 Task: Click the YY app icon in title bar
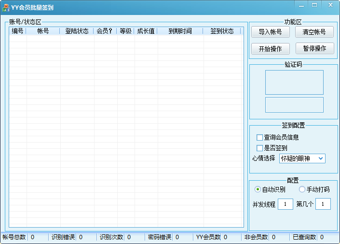coord(6,7)
